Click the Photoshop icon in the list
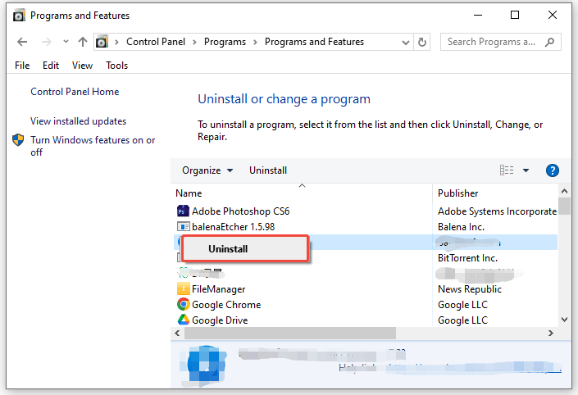578x395 pixels. 183,211
